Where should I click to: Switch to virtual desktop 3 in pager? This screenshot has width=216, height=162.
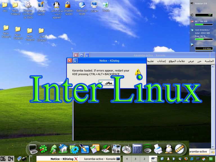click(x=135, y=159)
